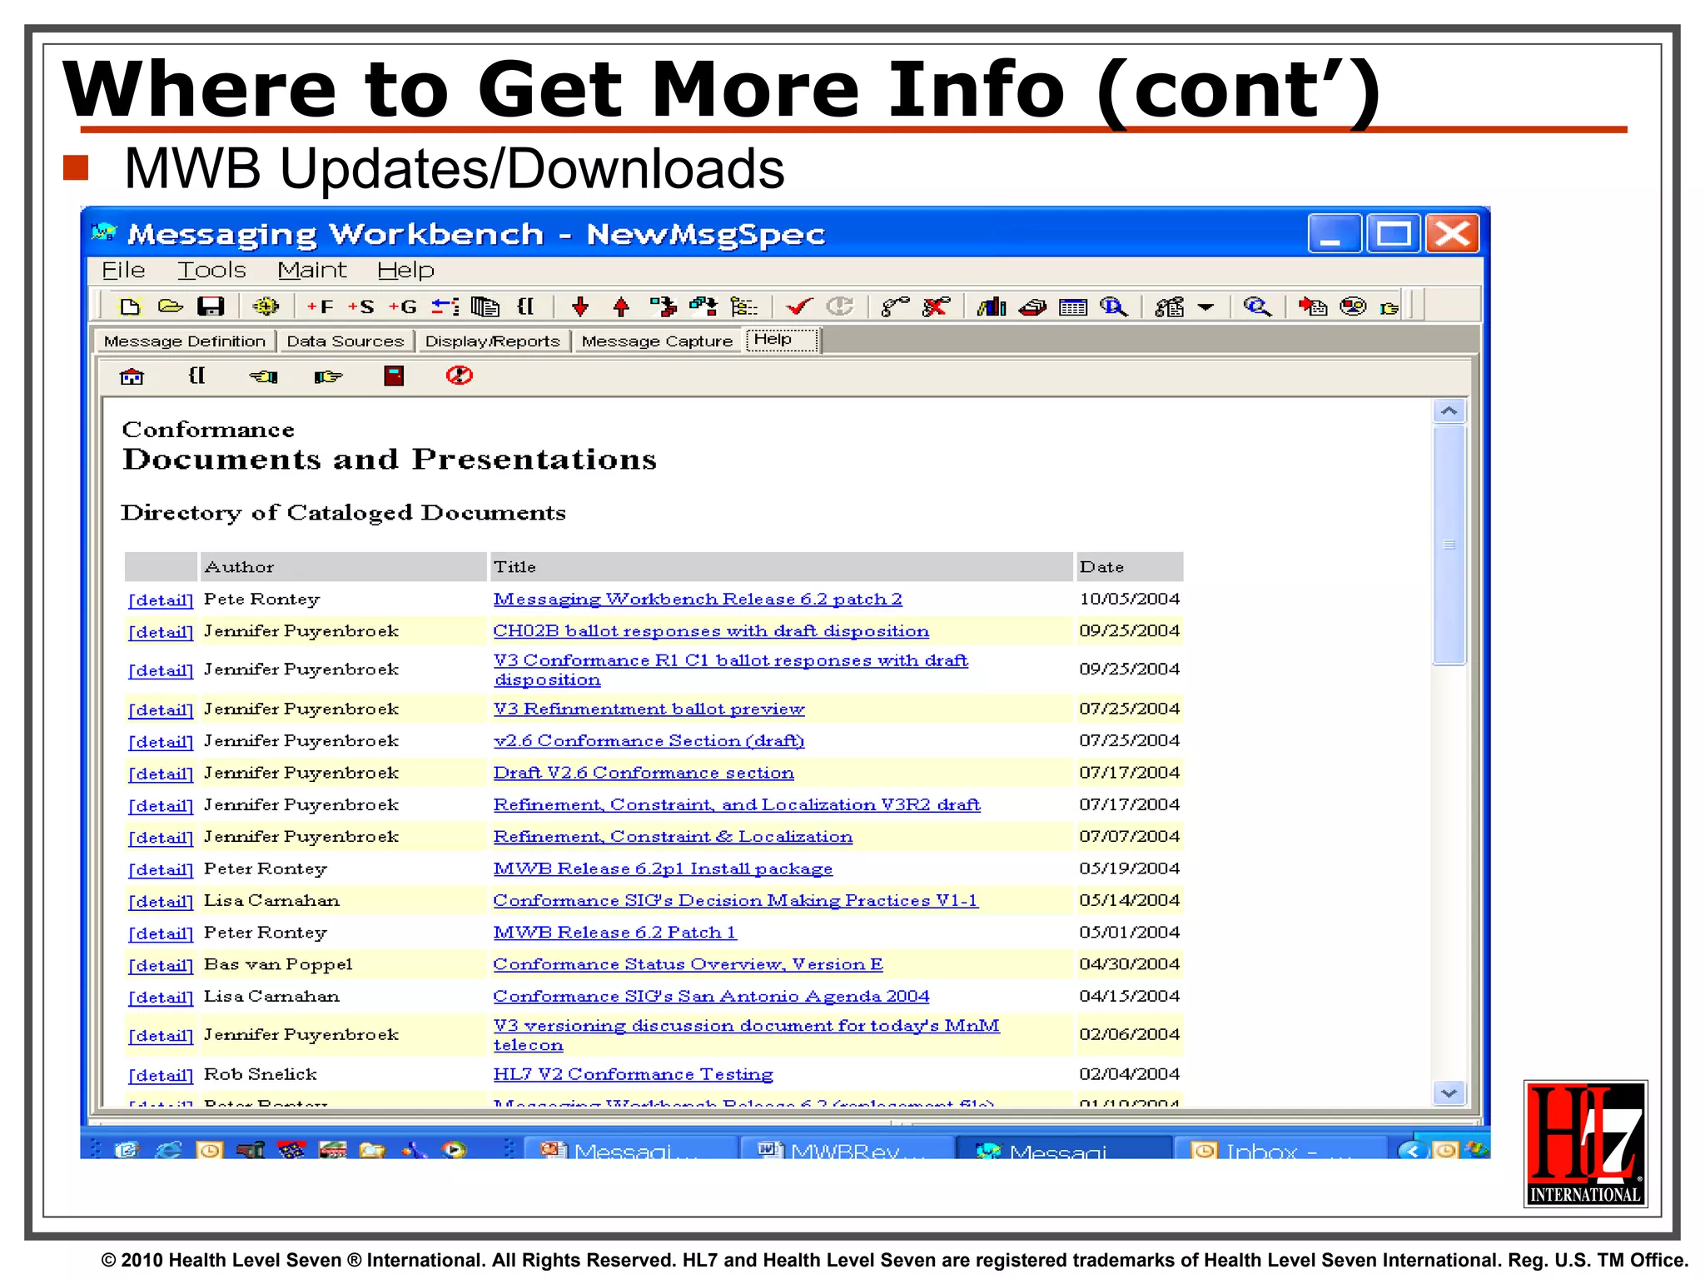This screenshot has width=1705, height=1279.
Task: Open MWB Release 6.2 Patch 1 link
Action: (615, 933)
